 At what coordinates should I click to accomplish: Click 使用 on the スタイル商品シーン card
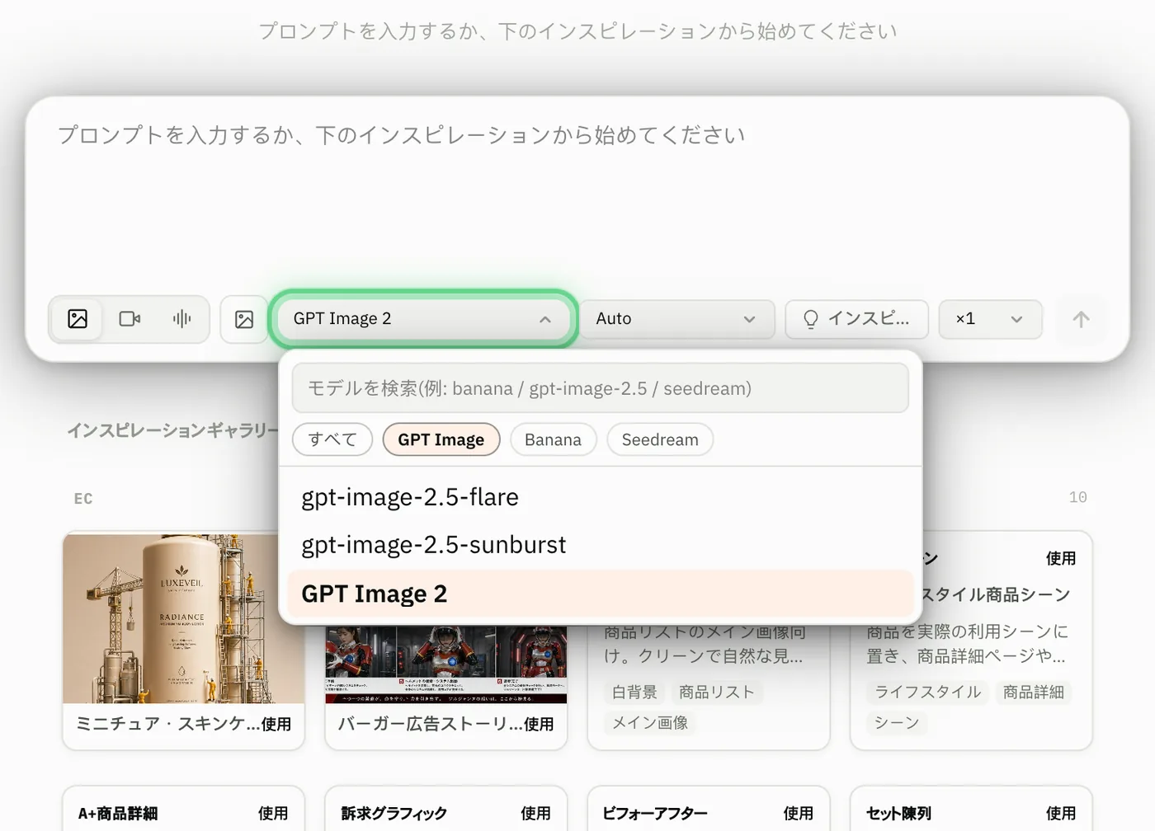click(1061, 558)
